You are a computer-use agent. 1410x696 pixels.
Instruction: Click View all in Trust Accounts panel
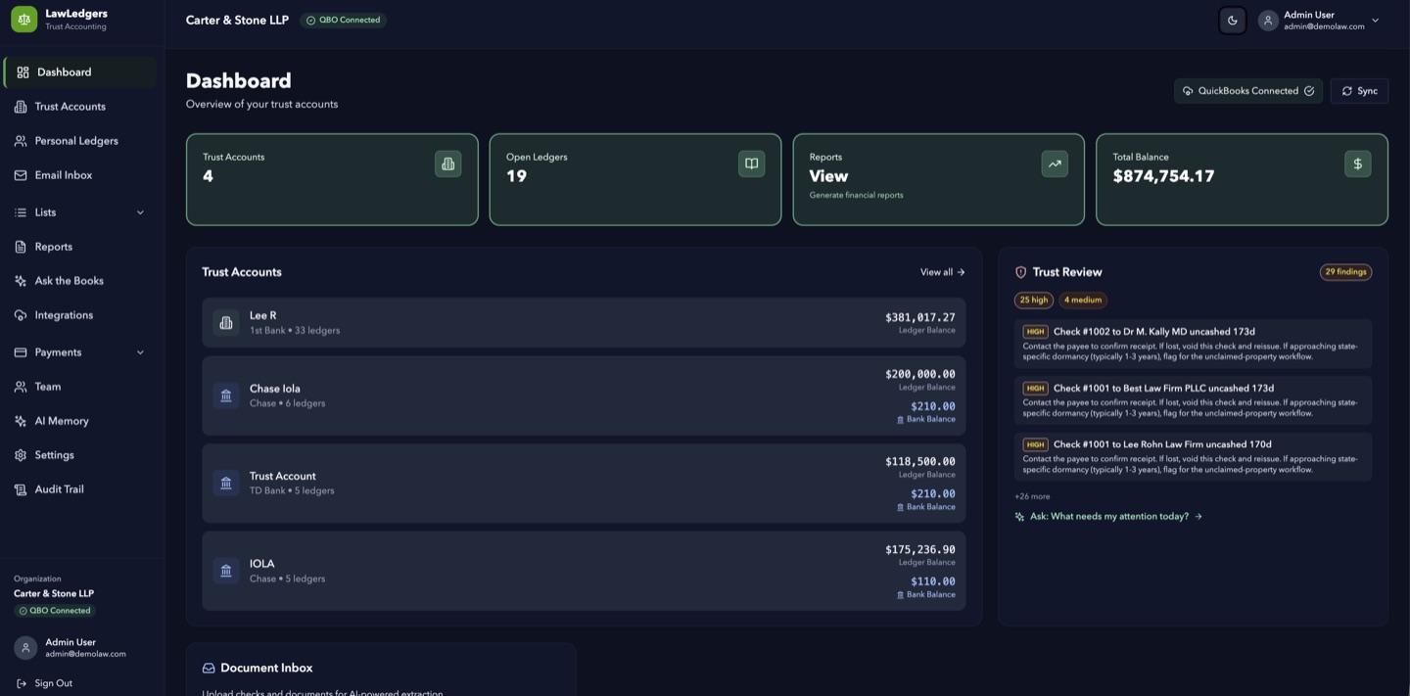click(942, 272)
